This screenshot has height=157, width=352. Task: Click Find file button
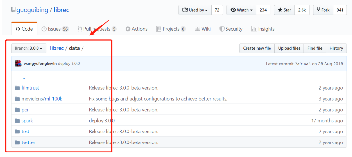315,48
